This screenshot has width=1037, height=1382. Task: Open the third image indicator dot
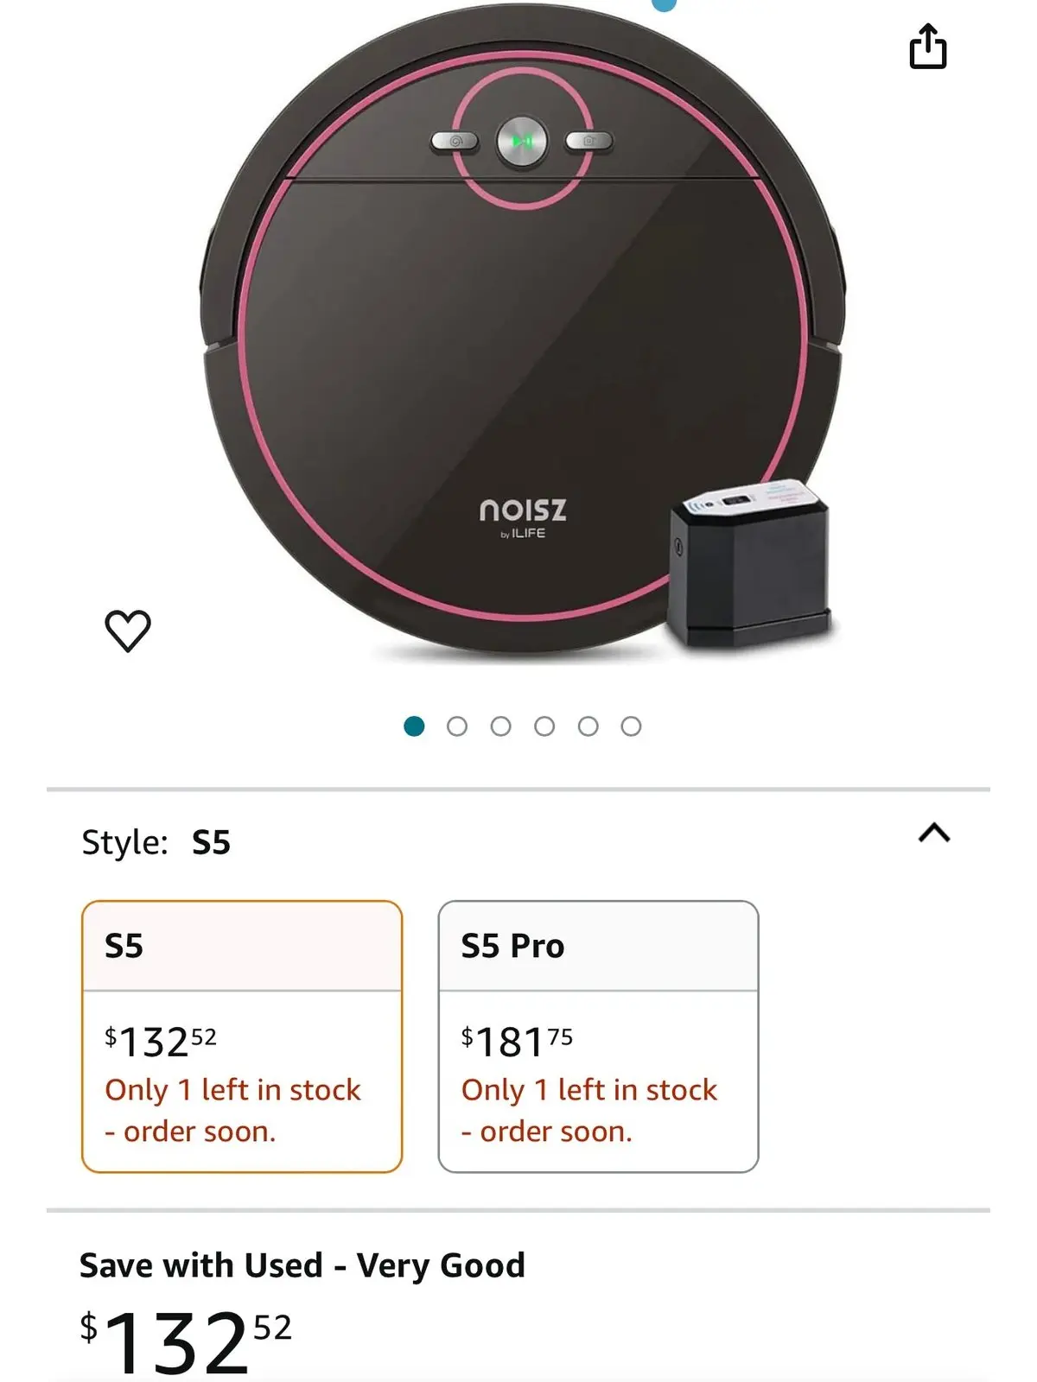coord(502,726)
